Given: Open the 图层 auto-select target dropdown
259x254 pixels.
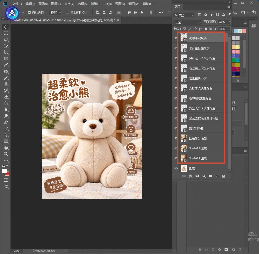Looking at the screenshot, I should click(55, 13).
